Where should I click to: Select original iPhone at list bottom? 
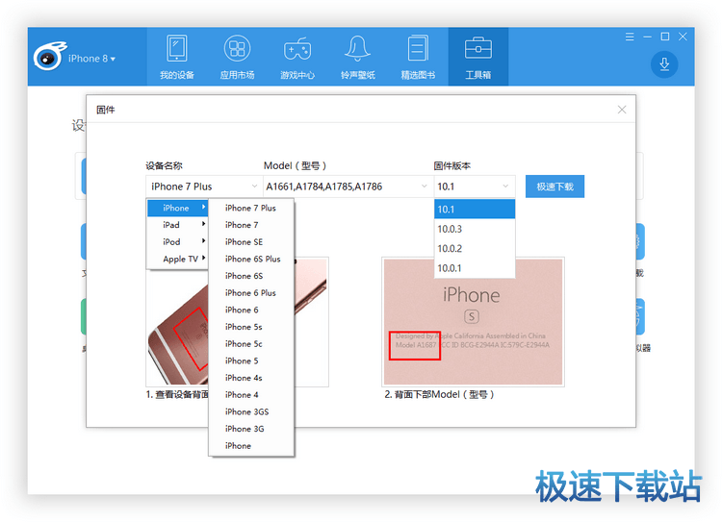pyautogui.click(x=251, y=446)
